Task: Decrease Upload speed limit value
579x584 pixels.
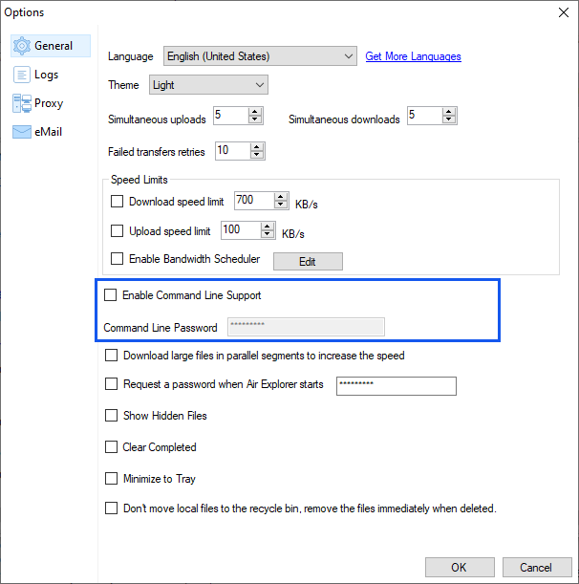Action: 267,234
